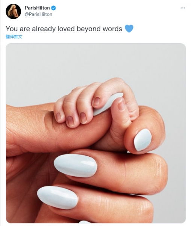The height and width of the screenshot is (226, 191).
Task: Open the attached photo of the hands
Action: tap(96, 133)
